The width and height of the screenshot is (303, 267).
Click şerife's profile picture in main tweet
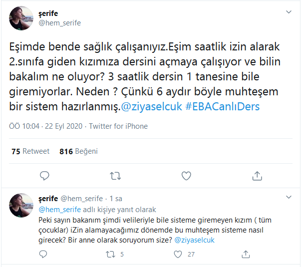pyautogui.click(x=21, y=18)
